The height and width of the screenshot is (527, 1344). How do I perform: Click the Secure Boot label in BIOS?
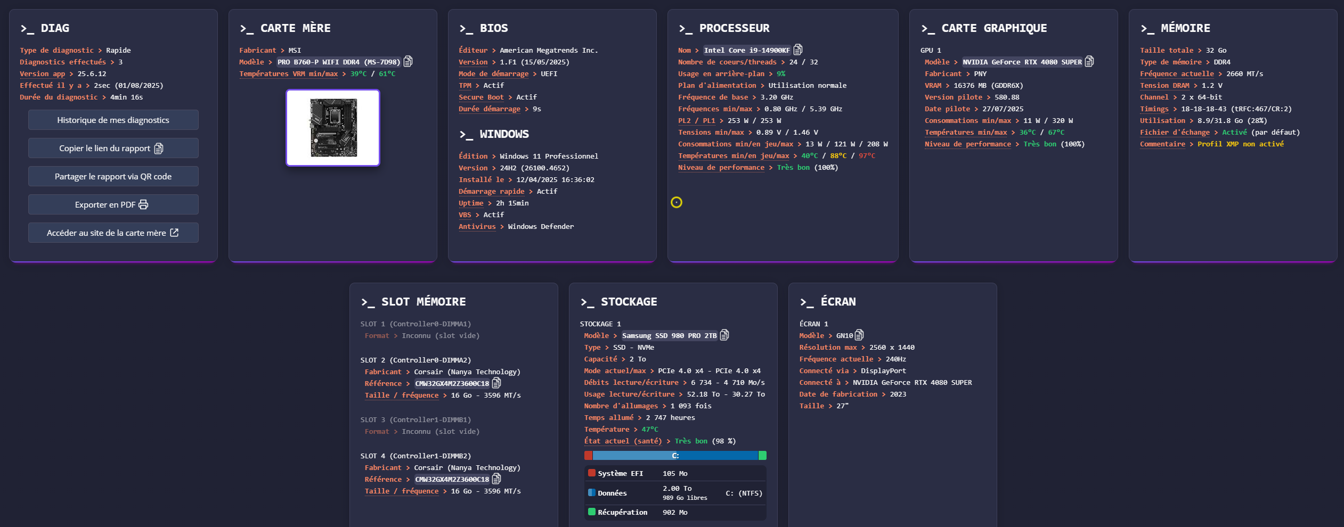tap(481, 97)
